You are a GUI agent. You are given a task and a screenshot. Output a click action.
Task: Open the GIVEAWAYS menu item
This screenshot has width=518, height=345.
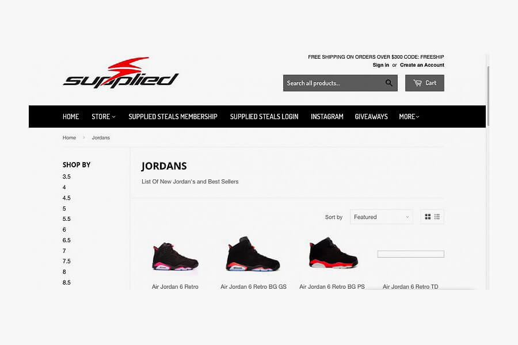pos(371,117)
